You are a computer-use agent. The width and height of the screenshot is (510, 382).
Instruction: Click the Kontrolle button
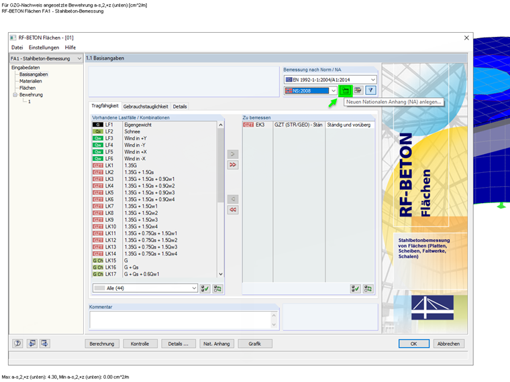(140, 344)
